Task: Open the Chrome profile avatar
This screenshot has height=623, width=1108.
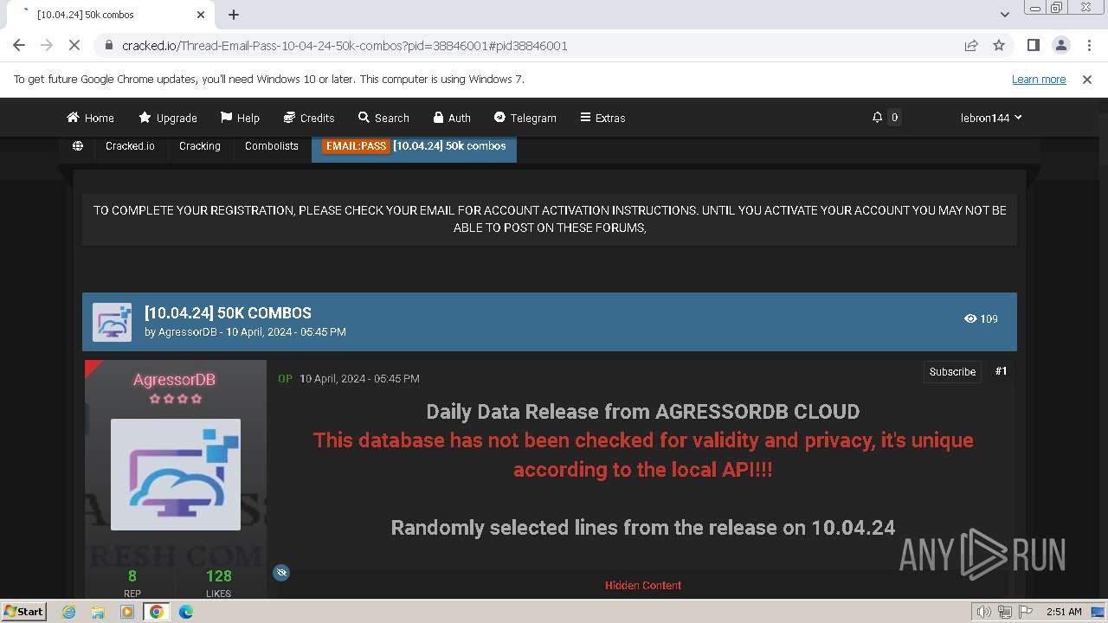Action: click(x=1060, y=45)
